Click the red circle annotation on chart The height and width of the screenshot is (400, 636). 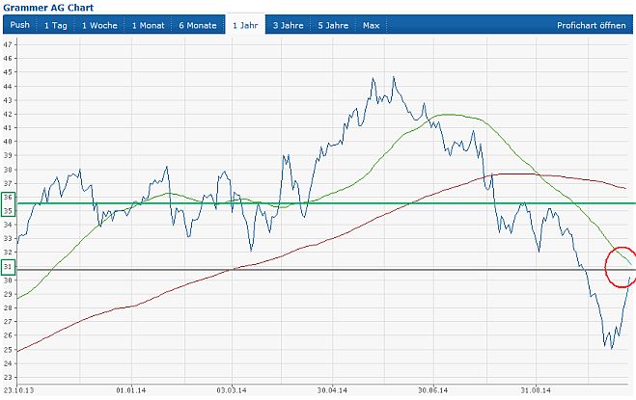(x=621, y=266)
